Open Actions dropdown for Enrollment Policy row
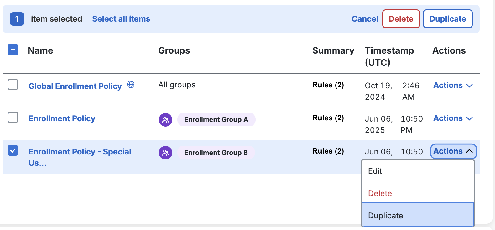The height and width of the screenshot is (230, 495). tap(453, 118)
